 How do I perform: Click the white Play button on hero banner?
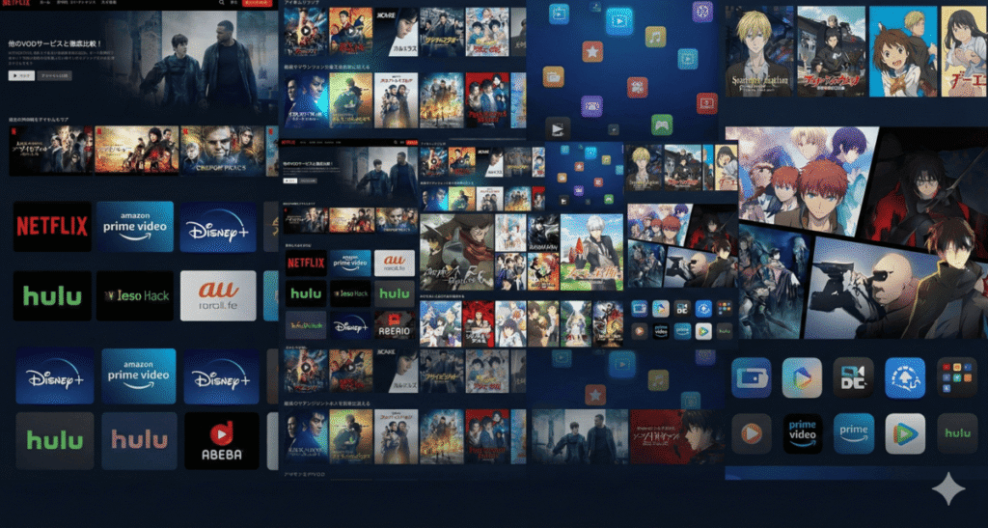[x=20, y=74]
